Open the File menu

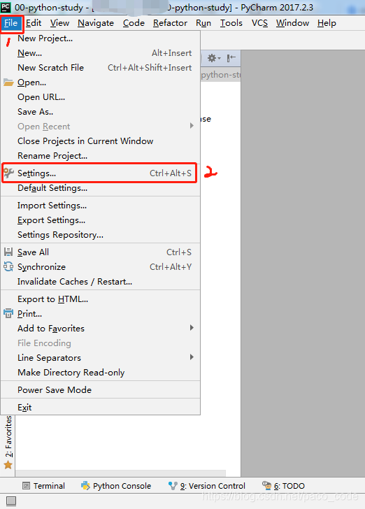click(10, 23)
